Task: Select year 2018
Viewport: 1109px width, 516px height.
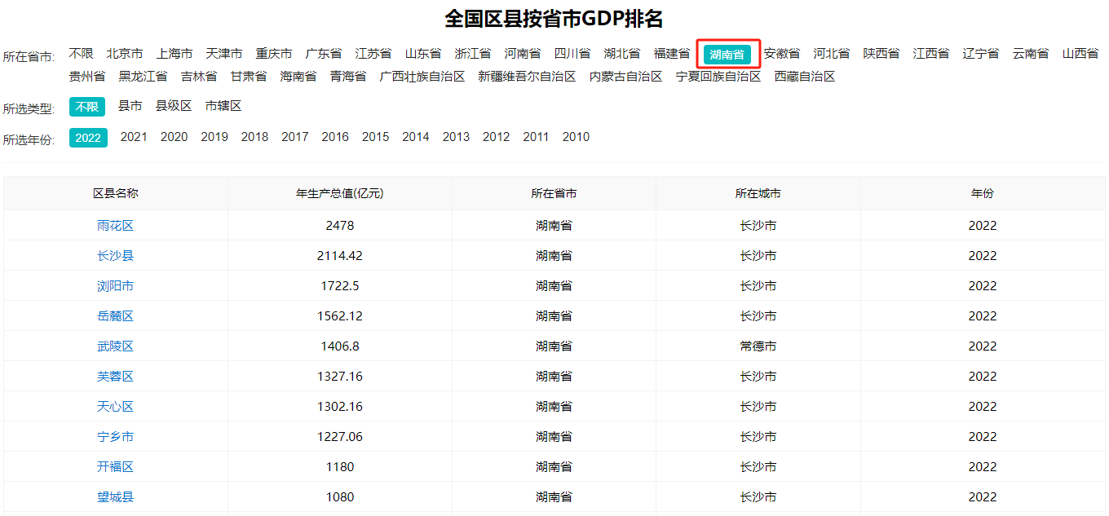Action: 254,137
